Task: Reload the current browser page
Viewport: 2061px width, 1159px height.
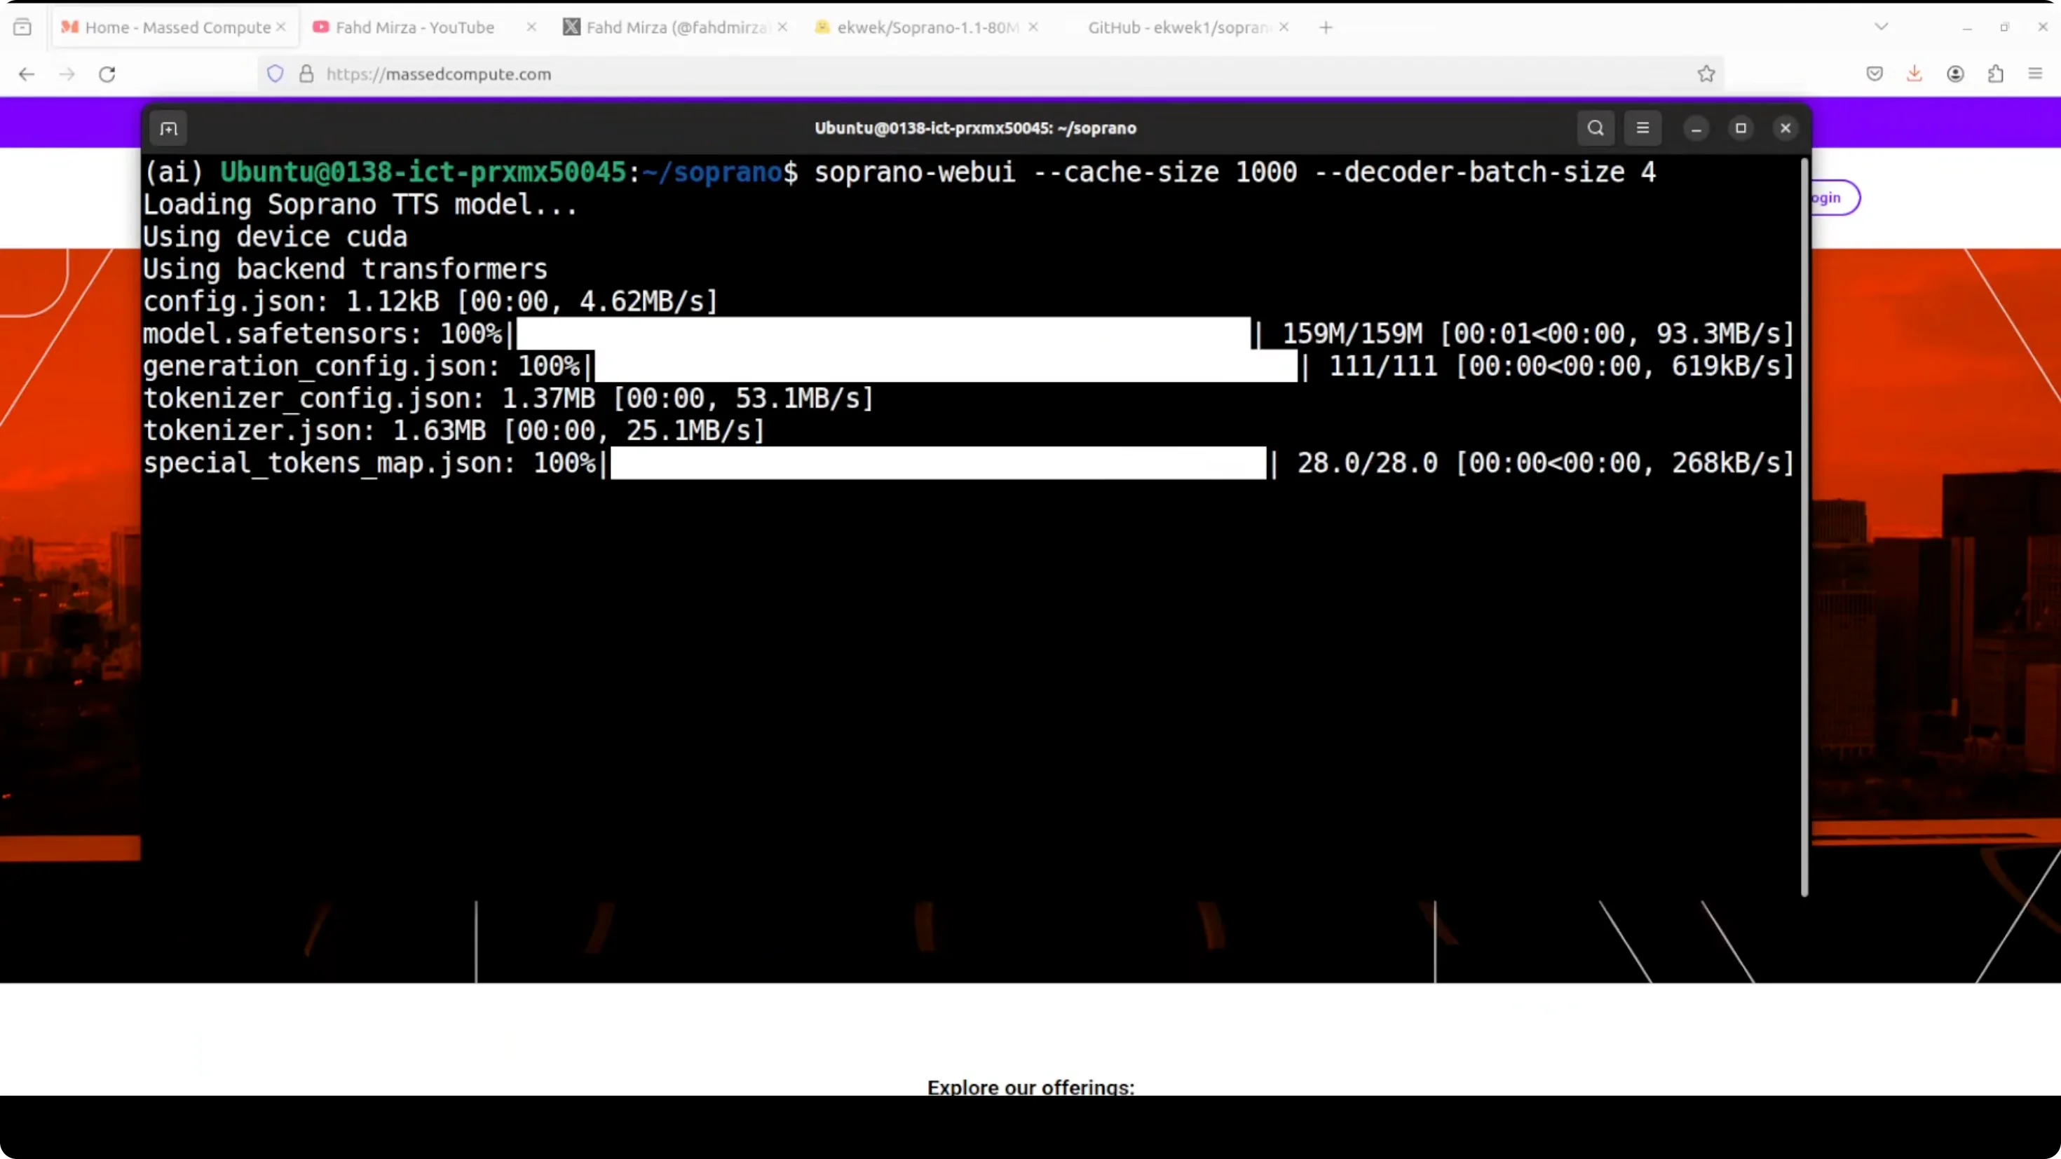Action: pyautogui.click(x=107, y=74)
